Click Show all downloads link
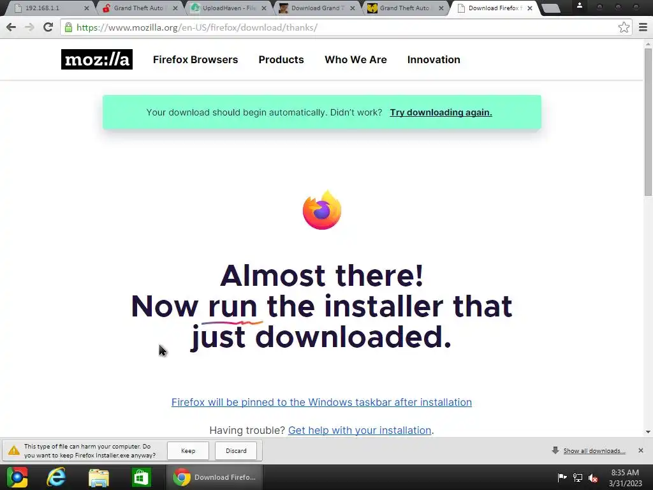 click(594, 451)
